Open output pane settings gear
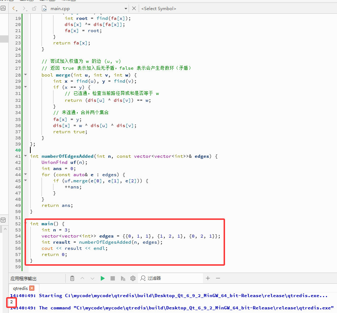This screenshot has width=337, height=313. point(133,278)
